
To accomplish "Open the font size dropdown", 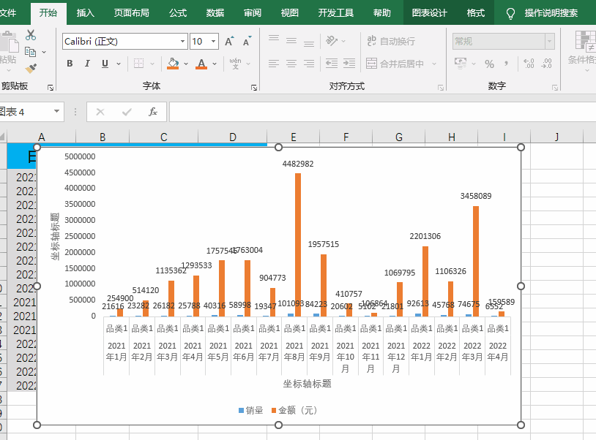I will (x=213, y=42).
